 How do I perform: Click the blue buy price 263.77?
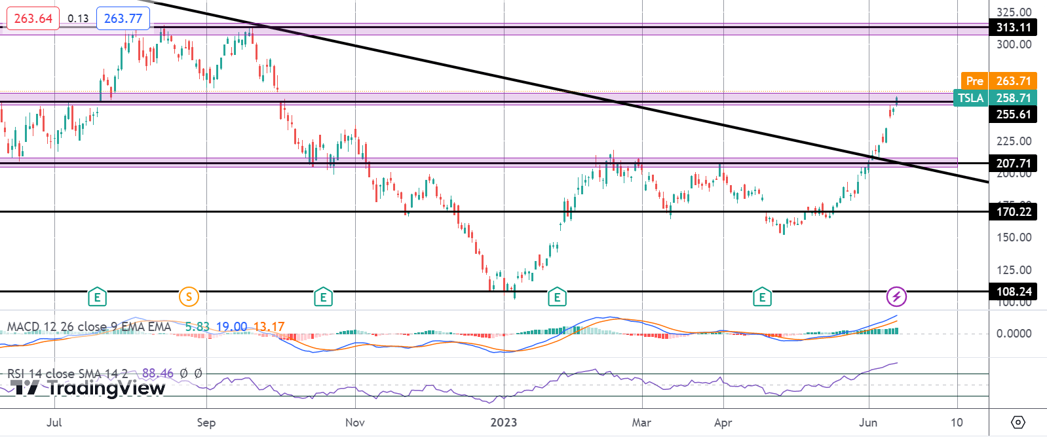pyautogui.click(x=123, y=18)
